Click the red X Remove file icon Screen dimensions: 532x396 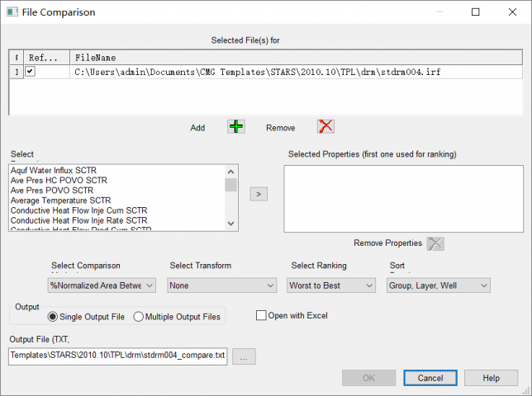325,127
